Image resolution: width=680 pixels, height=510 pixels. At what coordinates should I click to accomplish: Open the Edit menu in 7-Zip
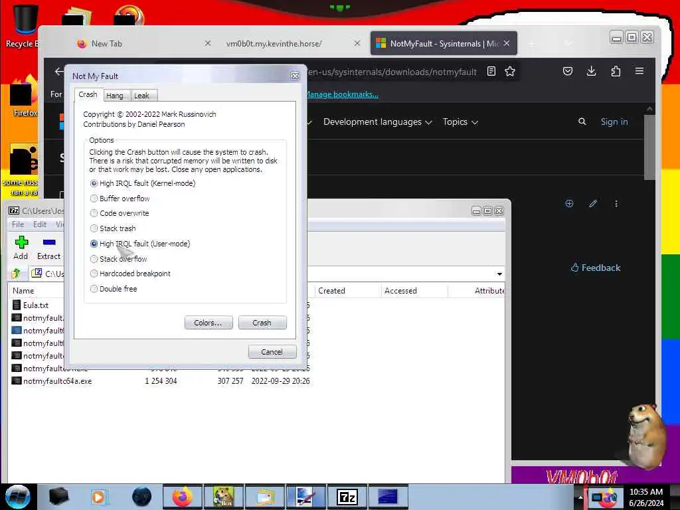click(x=39, y=224)
